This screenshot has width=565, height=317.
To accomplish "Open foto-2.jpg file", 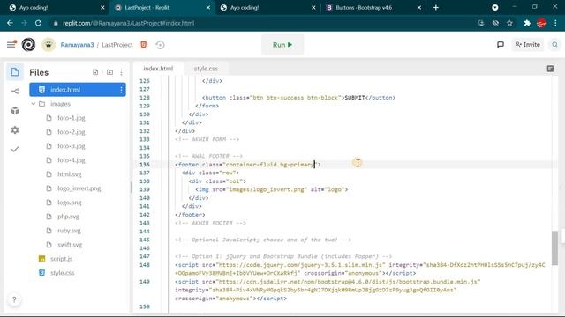I will (x=72, y=132).
